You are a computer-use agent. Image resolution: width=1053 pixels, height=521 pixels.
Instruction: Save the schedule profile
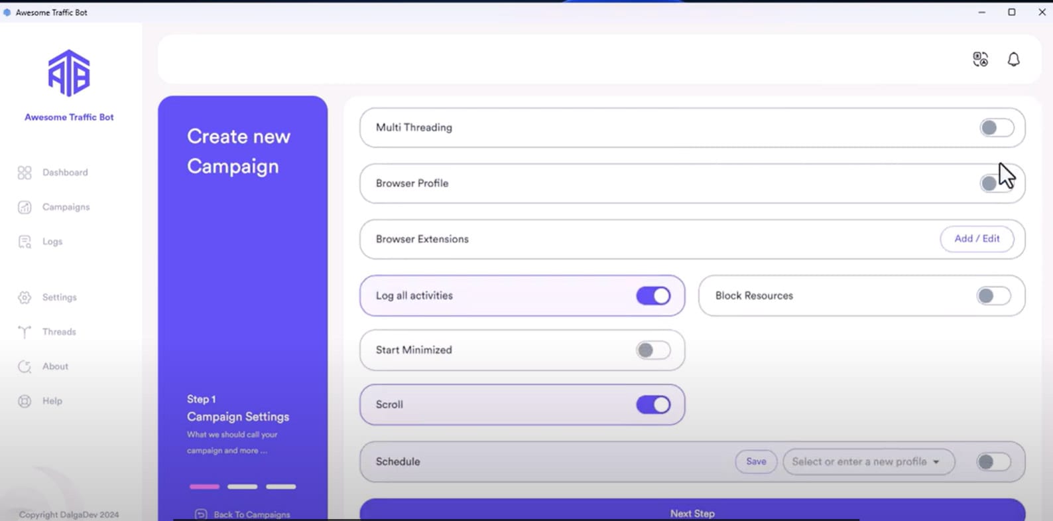point(756,462)
